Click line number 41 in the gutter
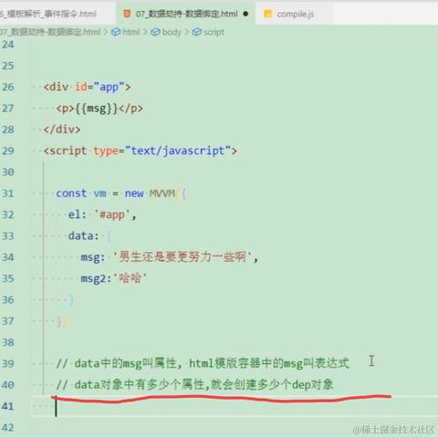Viewport: 438px width, 438px height. (x=8, y=406)
